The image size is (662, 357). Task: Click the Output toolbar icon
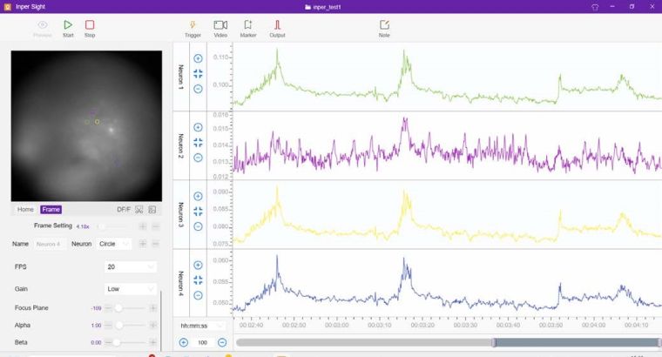(277, 25)
